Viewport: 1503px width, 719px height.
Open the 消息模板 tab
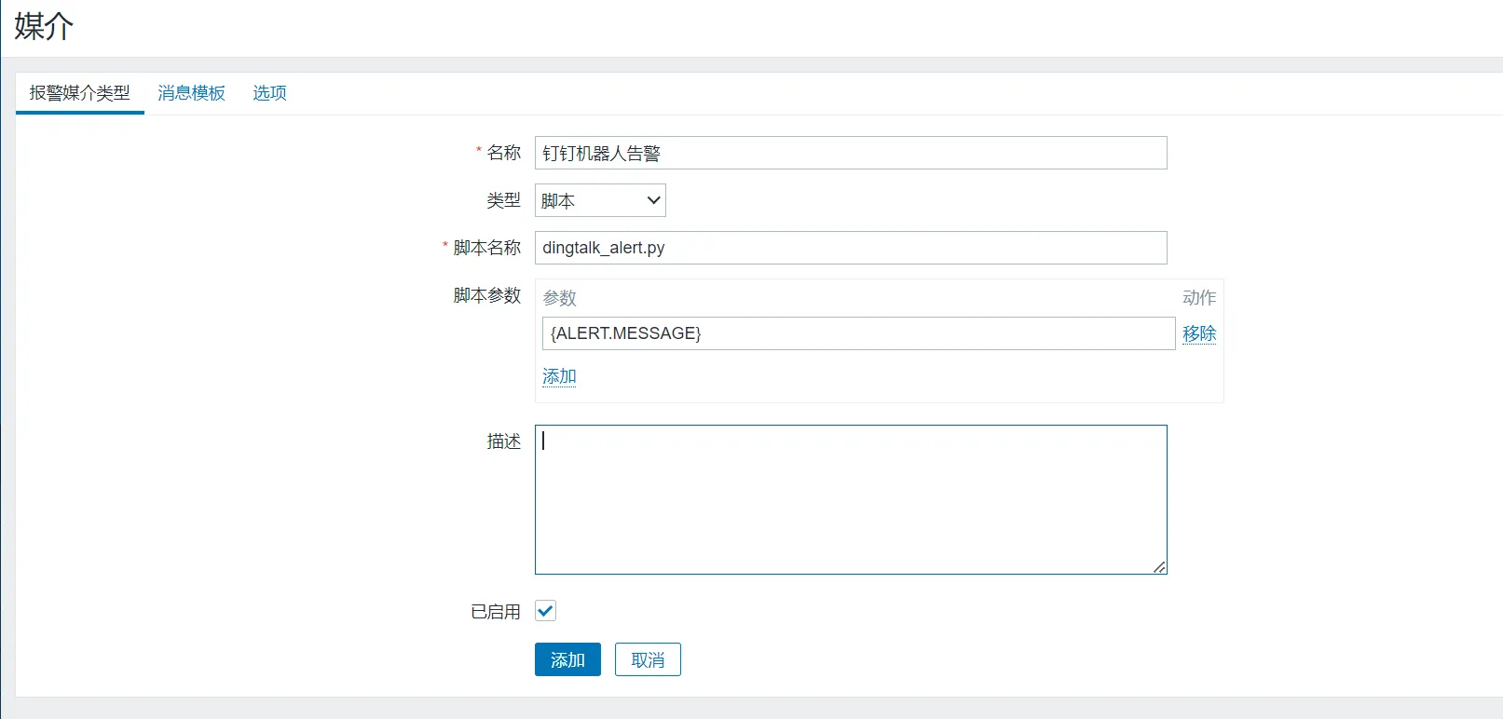[191, 93]
